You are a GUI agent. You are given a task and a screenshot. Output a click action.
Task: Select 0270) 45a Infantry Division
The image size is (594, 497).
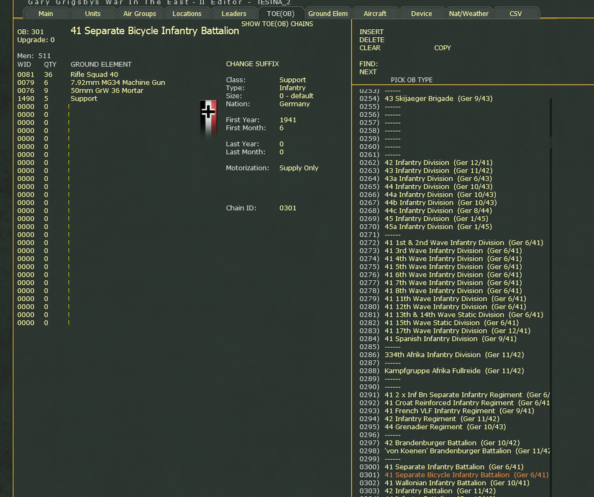tap(426, 226)
